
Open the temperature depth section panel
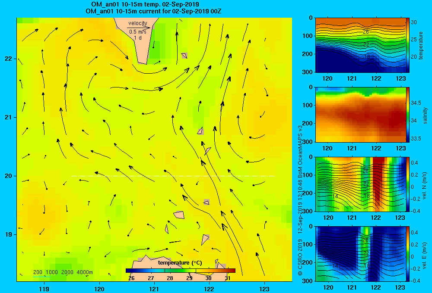pos(361,45)
